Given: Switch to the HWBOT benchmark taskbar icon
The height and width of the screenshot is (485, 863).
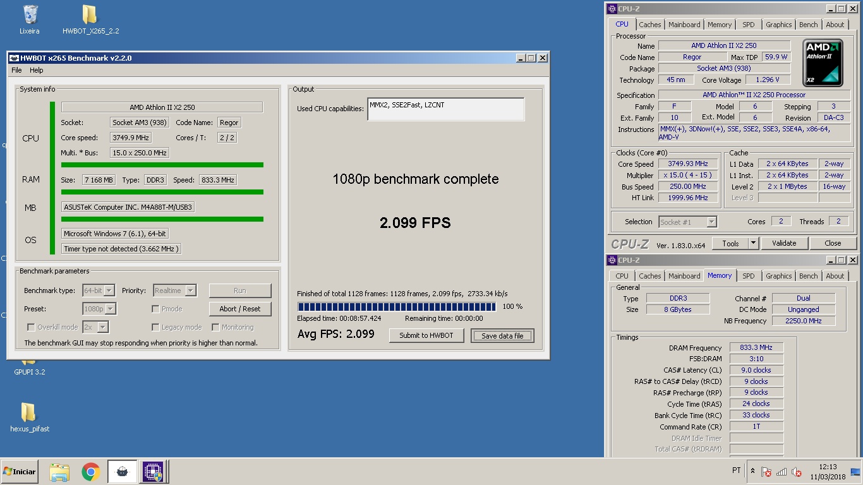Looking at the screenshot, I should (x=123, y=472).
